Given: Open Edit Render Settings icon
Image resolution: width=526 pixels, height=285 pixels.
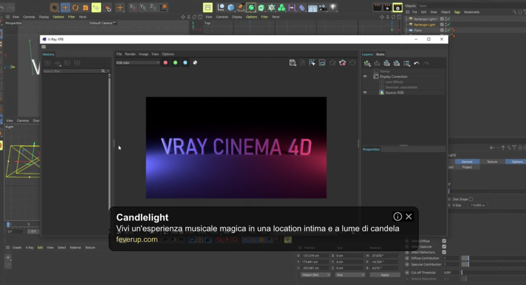Looking at the screenshot, I should coord(398,7).
